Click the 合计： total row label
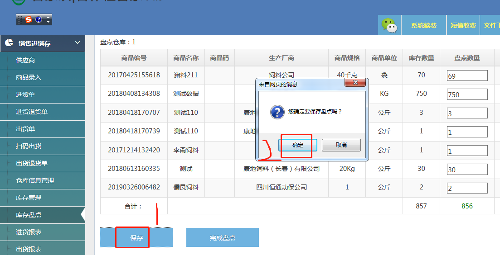Image resolution: width=500 pixels, height=255 pixels. [x=133, y=206]
